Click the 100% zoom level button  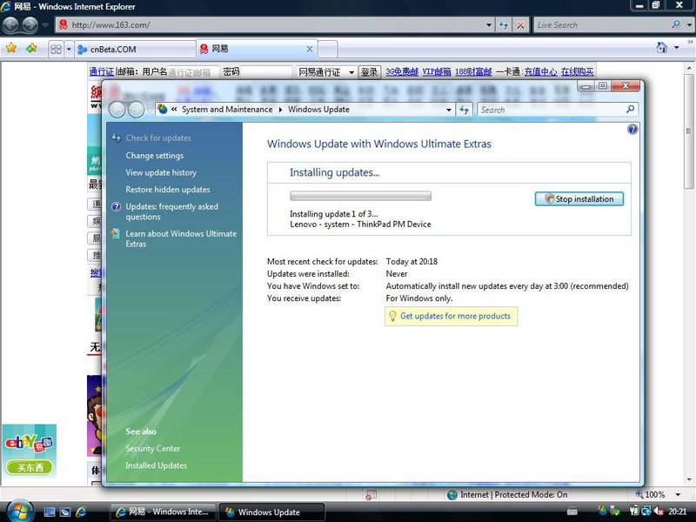(651, 495)
